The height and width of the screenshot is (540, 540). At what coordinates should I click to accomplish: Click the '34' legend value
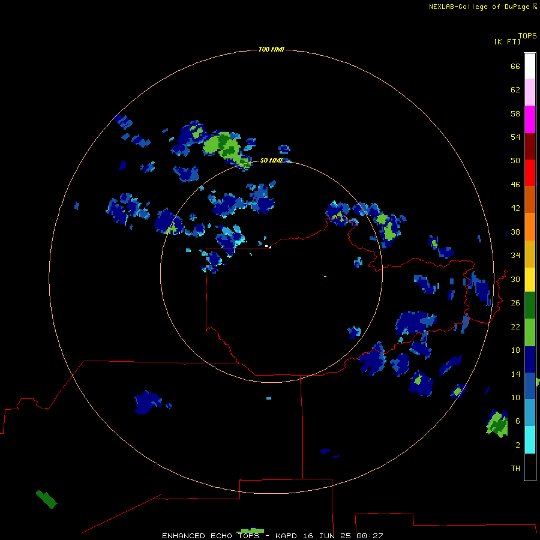click(x=515, y=256)
